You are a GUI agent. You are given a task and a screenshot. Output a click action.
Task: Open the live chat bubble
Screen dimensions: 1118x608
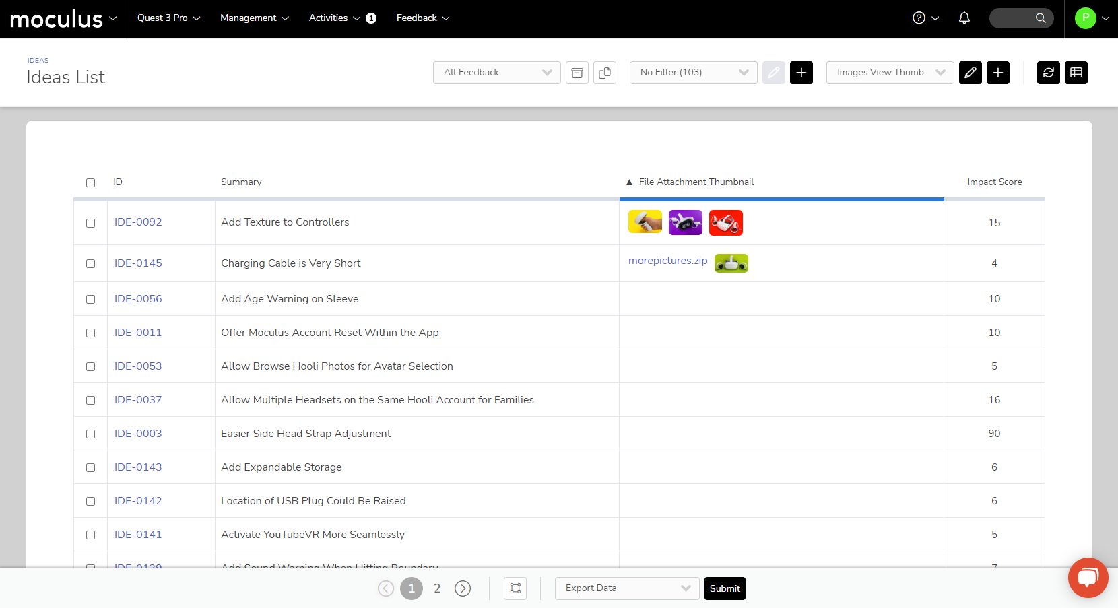[x=1088, y=577]
